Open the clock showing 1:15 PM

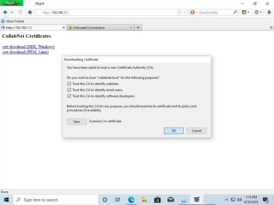(251, 200)
